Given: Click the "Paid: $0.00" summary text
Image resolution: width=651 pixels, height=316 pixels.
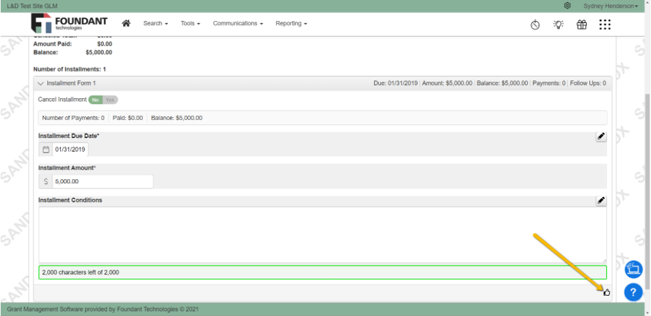Looking at the screenshot, I should click(128, 118).
